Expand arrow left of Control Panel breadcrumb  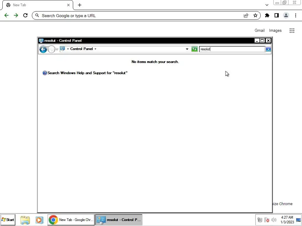tap(68, 49)
